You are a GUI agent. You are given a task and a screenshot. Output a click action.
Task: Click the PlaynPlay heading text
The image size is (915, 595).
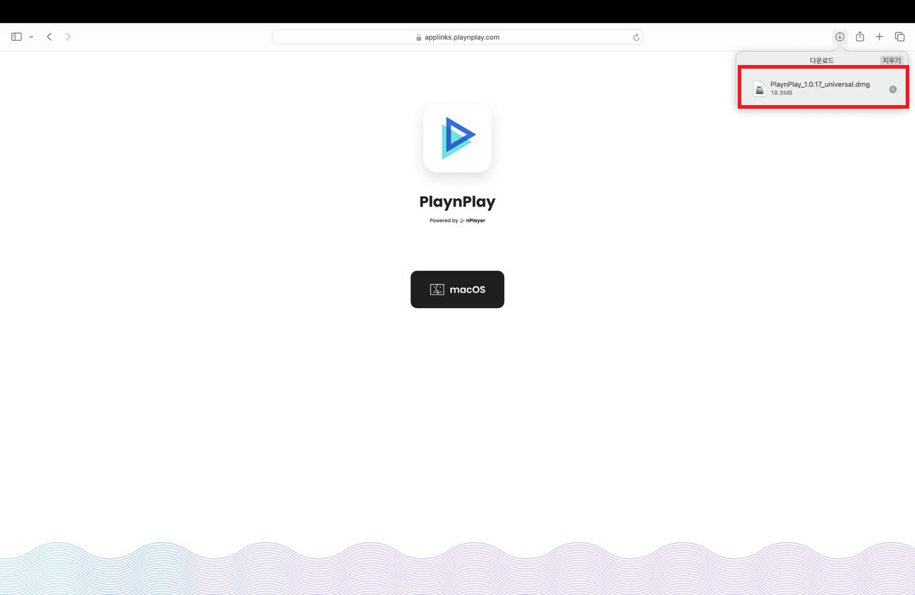[x=457, y=202]
